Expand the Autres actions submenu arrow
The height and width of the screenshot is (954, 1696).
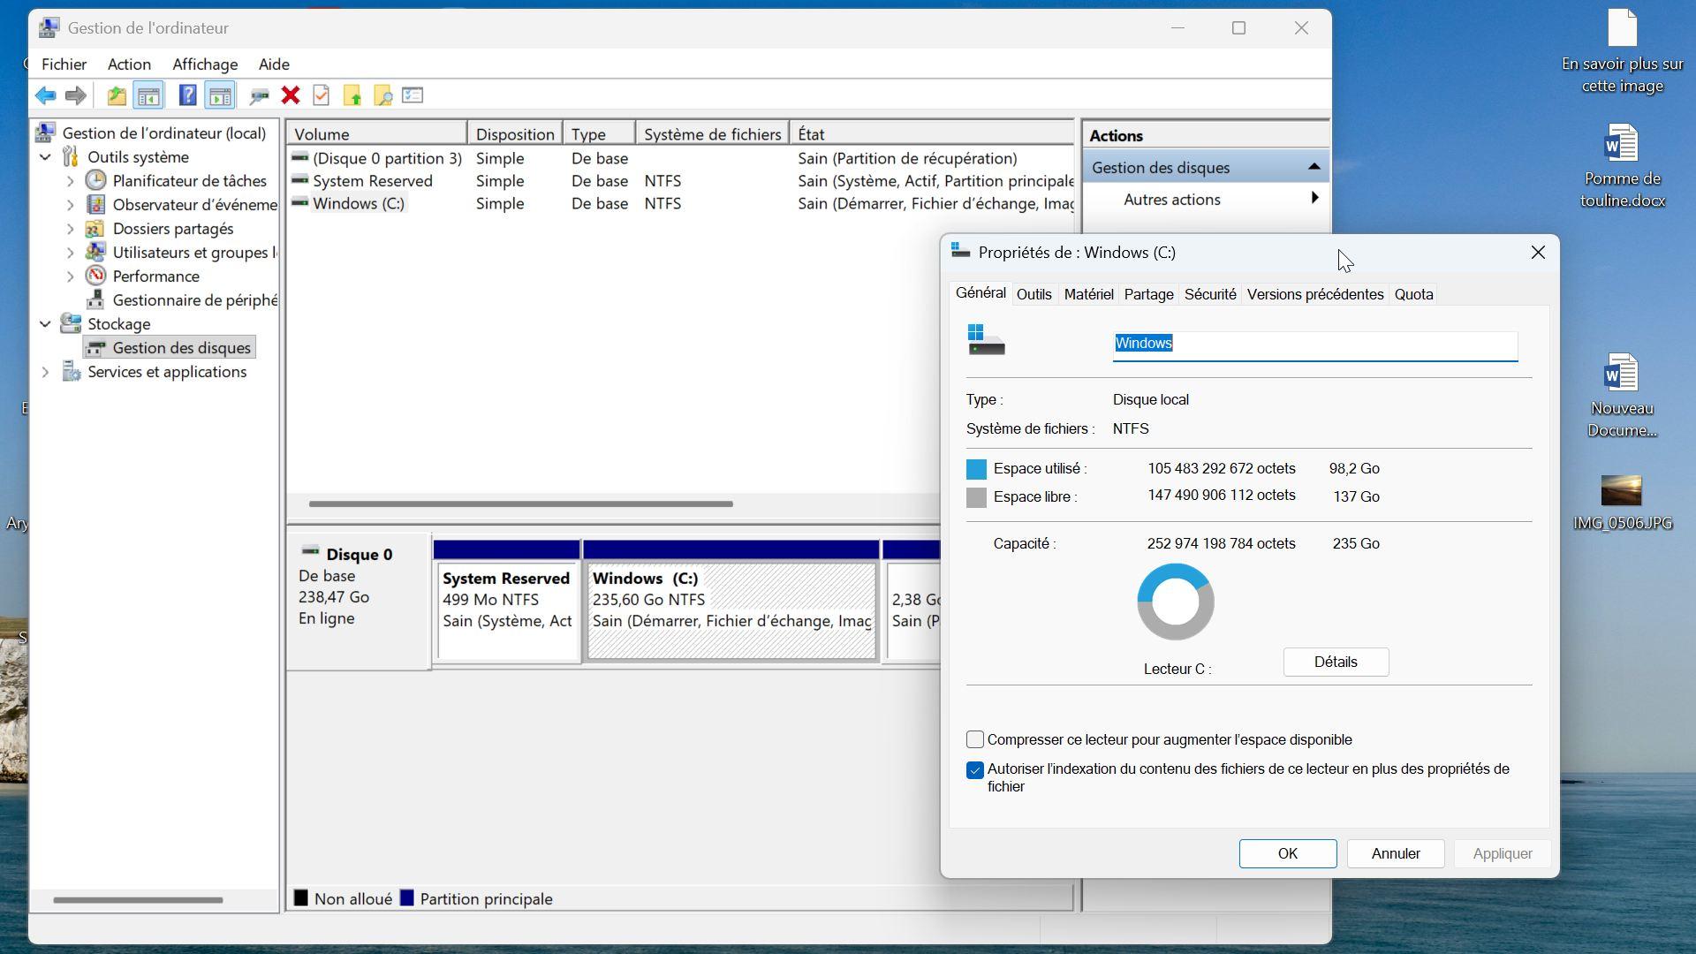(x=1314, y=199)
